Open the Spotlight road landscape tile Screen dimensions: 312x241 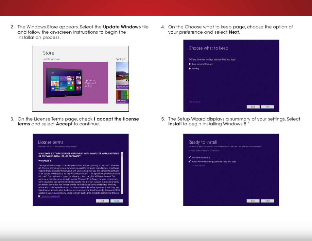122,75
